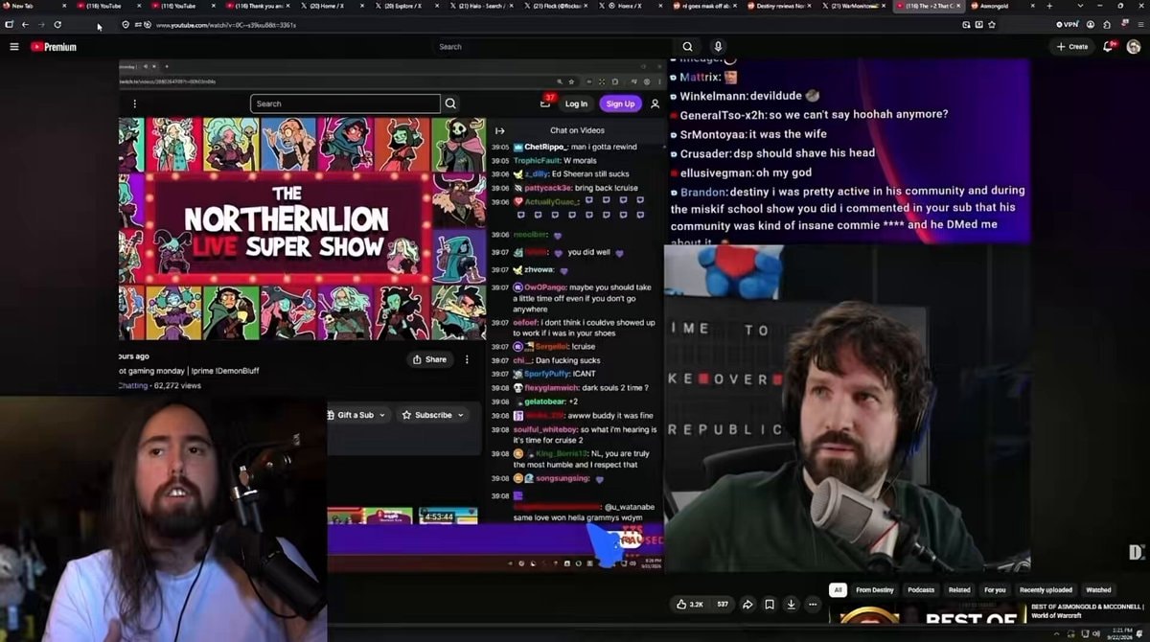Go back with the browser back arrow

24,24
